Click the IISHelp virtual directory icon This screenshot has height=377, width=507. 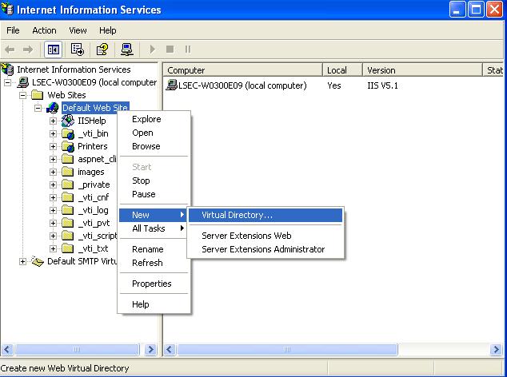coord(68,121)
